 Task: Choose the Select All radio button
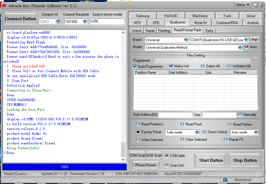[x=203, y=66]
